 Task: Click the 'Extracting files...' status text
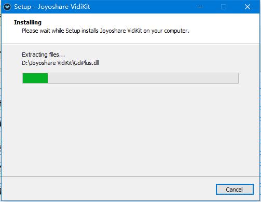coord(43,55)
